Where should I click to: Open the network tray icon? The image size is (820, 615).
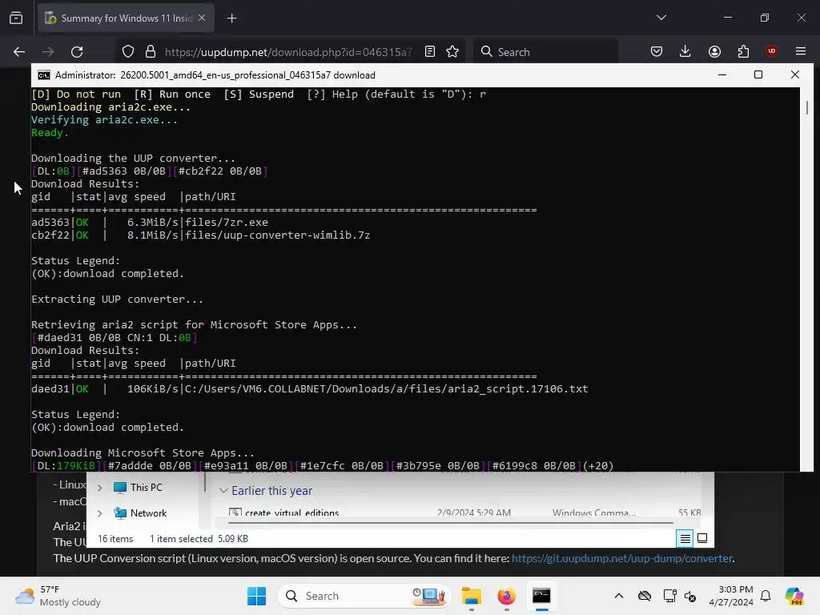(x=669, y=596)
